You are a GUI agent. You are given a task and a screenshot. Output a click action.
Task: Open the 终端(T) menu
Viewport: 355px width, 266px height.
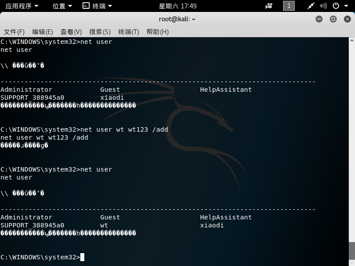129,32
